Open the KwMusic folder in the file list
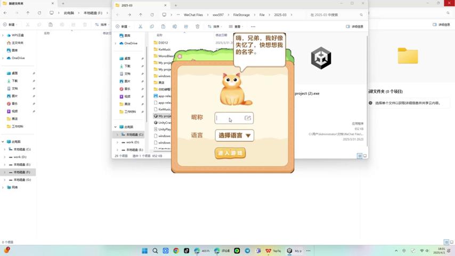455x256 pixels. (165, 50)
